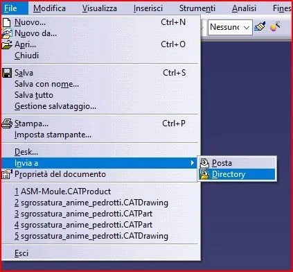Open recent file 1 ASM-Moule.CATProduct

[100, 192]
